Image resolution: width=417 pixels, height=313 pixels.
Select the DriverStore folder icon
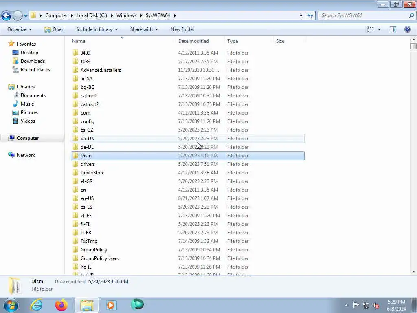(75, 173)
